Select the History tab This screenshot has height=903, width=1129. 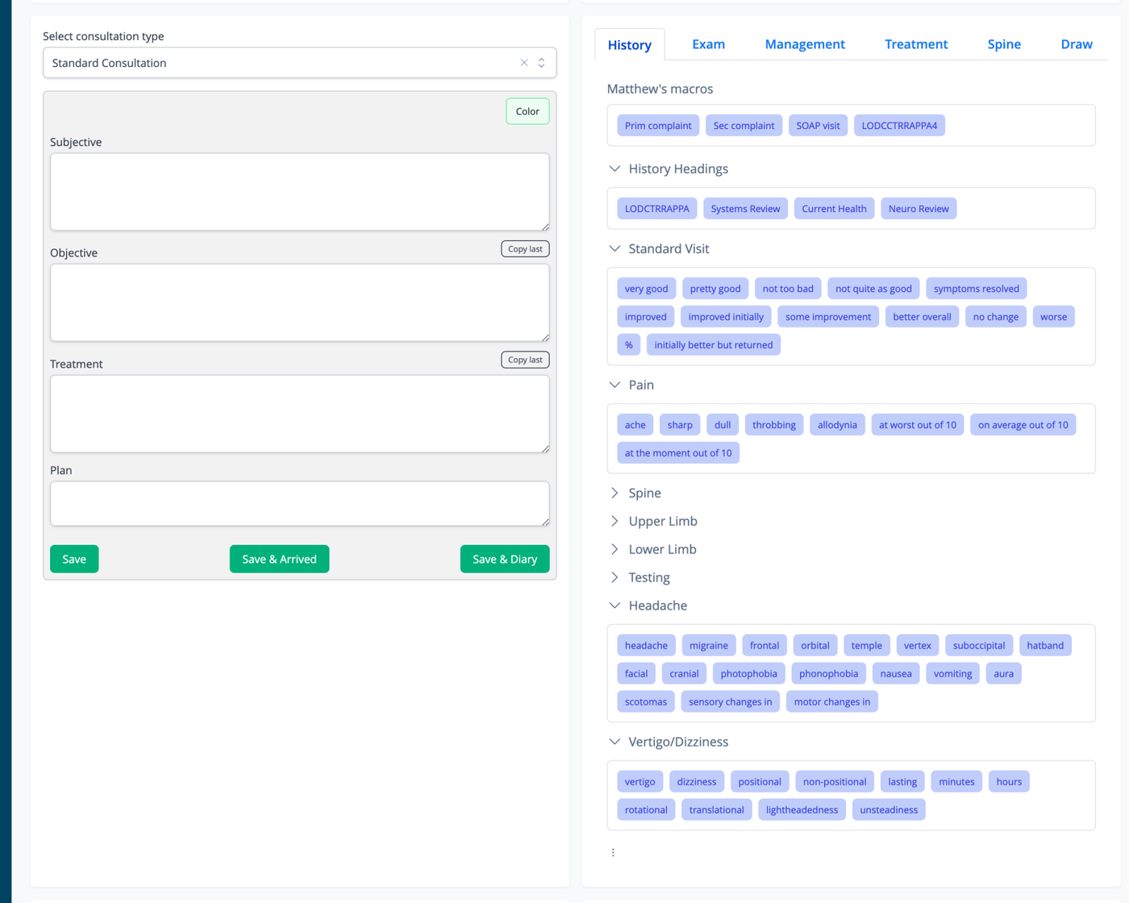point(630,45)
